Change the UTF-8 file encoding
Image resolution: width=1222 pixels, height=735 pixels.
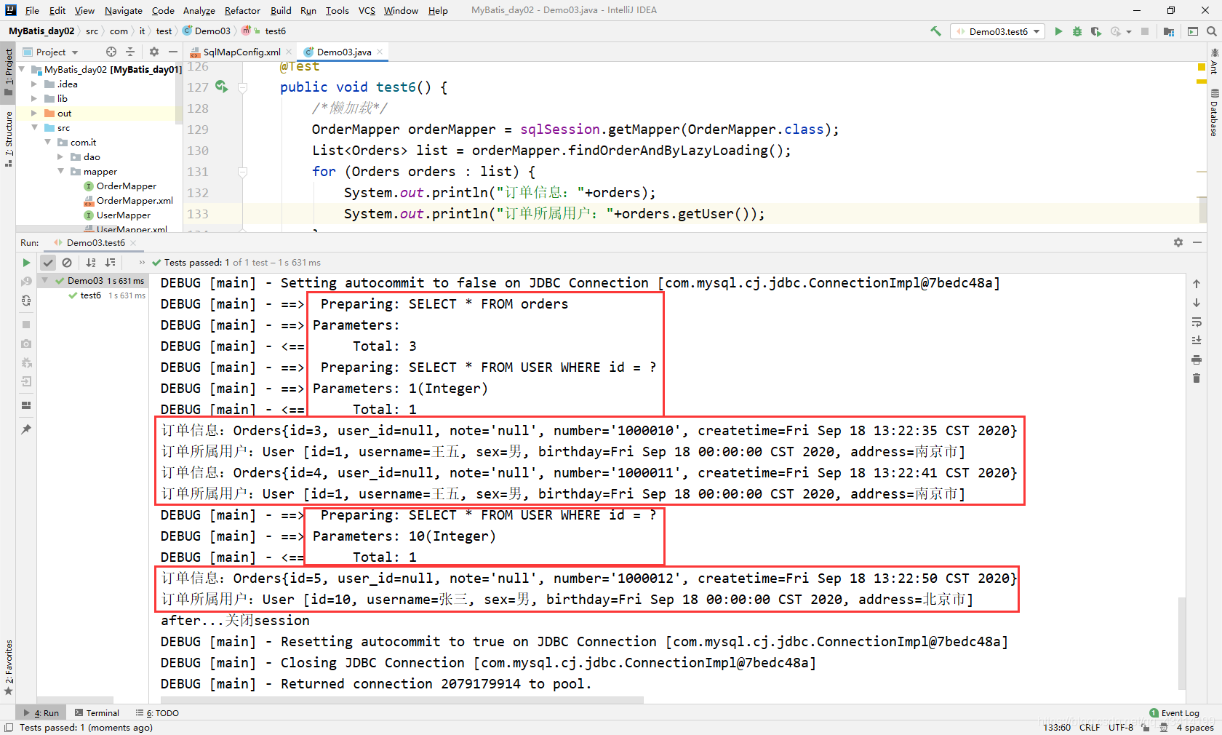tap(1120, 727)
